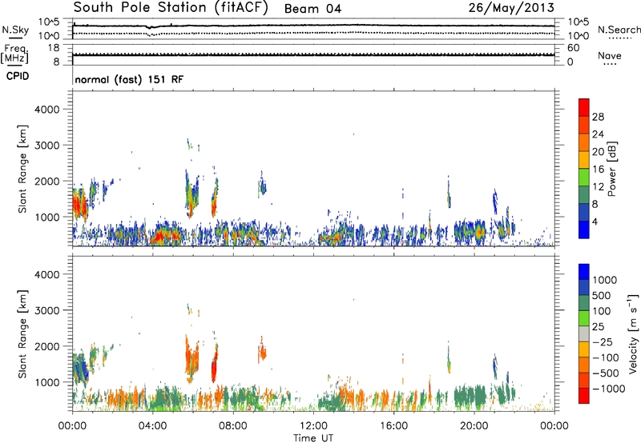Click the 'Velocity [m s-1]' colorbar label
The width and height of the screenshot is (641, 443).
(x=633, y=333)
